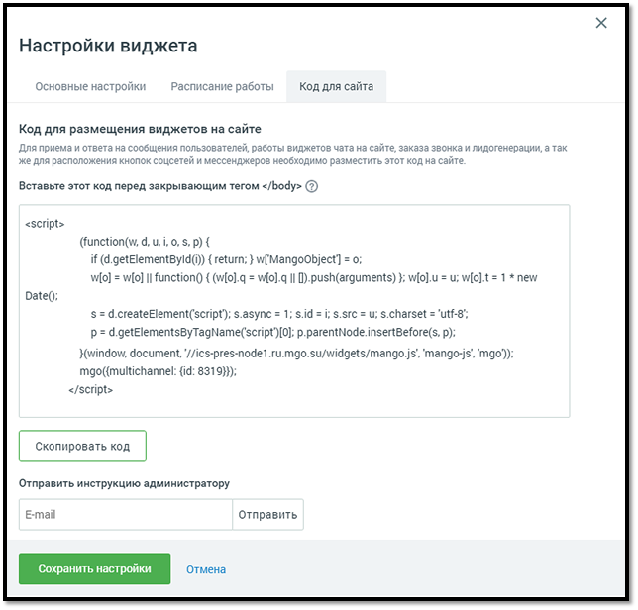Click inside the embed code text area
This screenshot has width=638, height=610.
pyautogui.click(x=294, y=311)
